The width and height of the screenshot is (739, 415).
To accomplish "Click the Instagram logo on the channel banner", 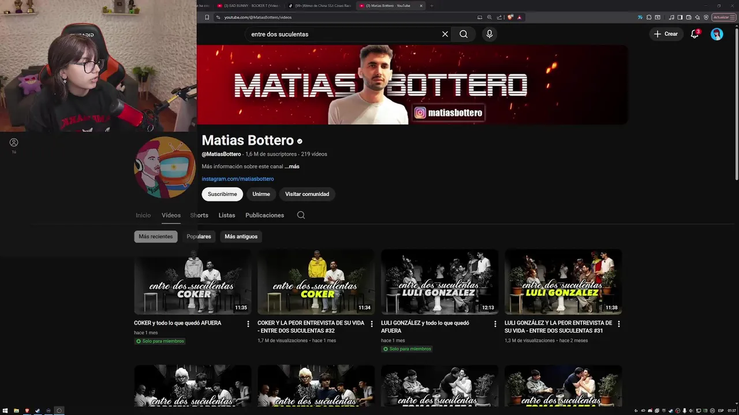I will [420, 113].
